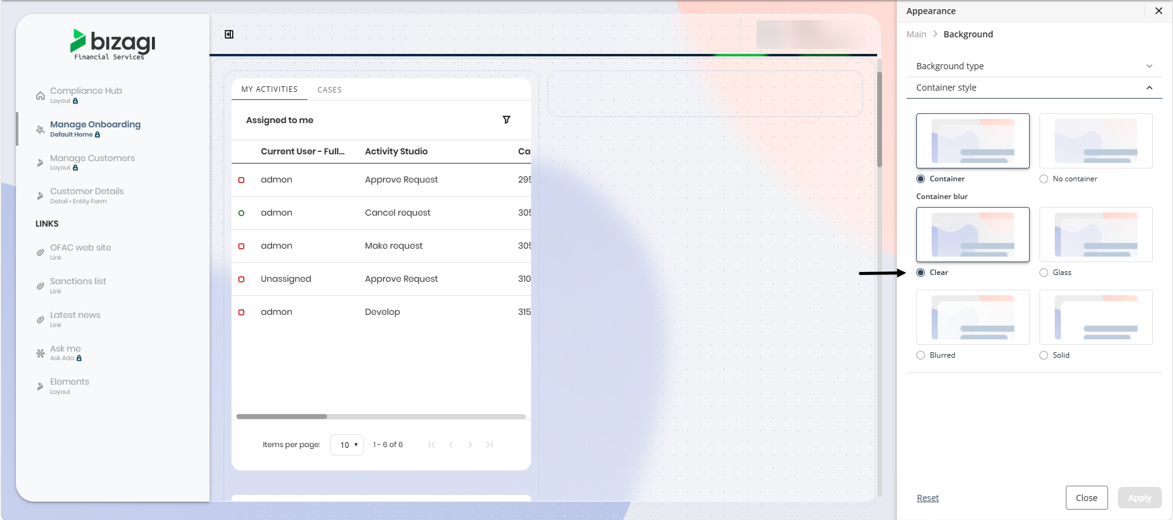This screenshot has width=1173, height=520.
Task: Click the Unassigned cell in the table
Action: click(286, 279)
